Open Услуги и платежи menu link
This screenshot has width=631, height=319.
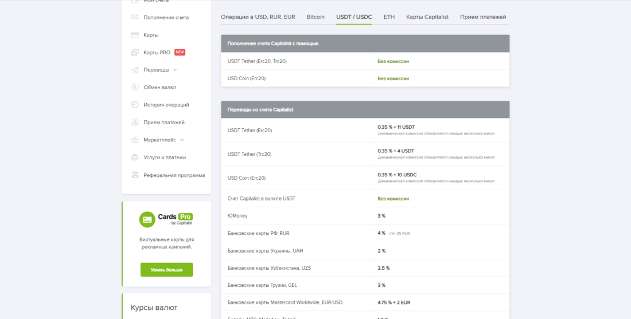pos(165,157)
